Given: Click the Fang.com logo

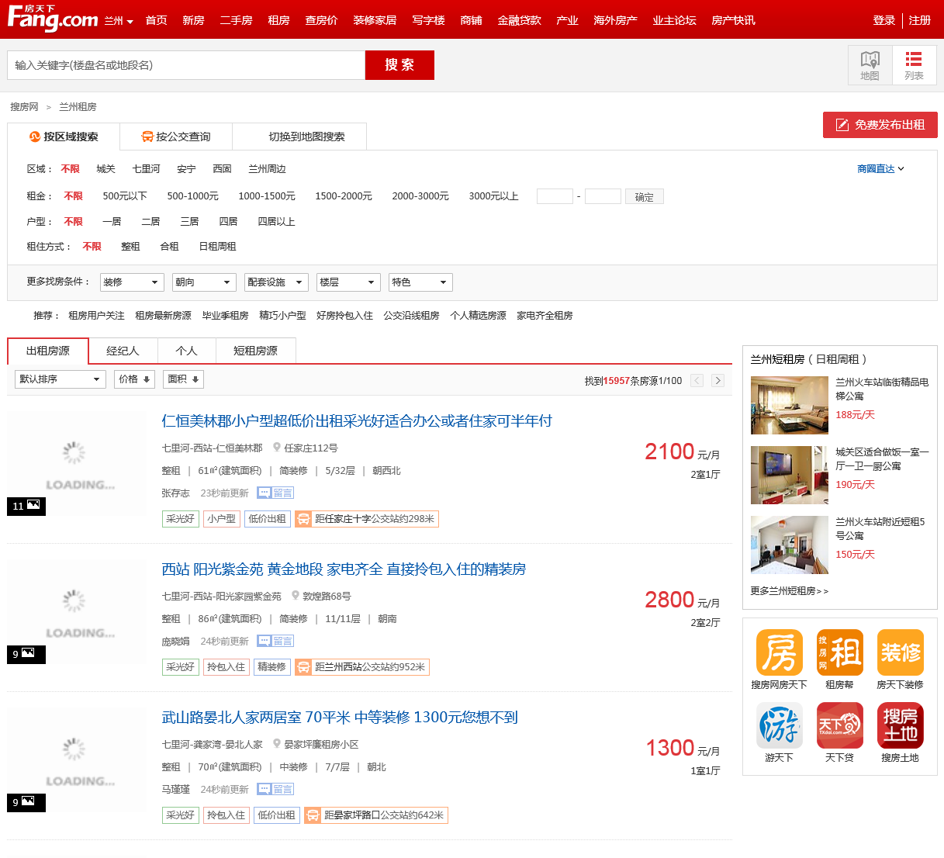Looking at the screenshot, I should click(53, 19).
